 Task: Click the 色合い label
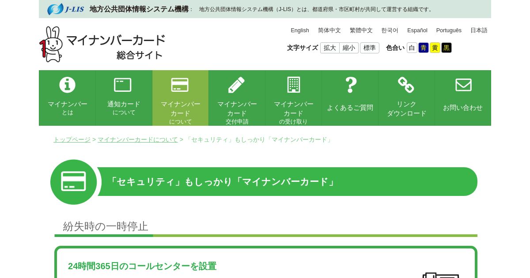(395, 48)
